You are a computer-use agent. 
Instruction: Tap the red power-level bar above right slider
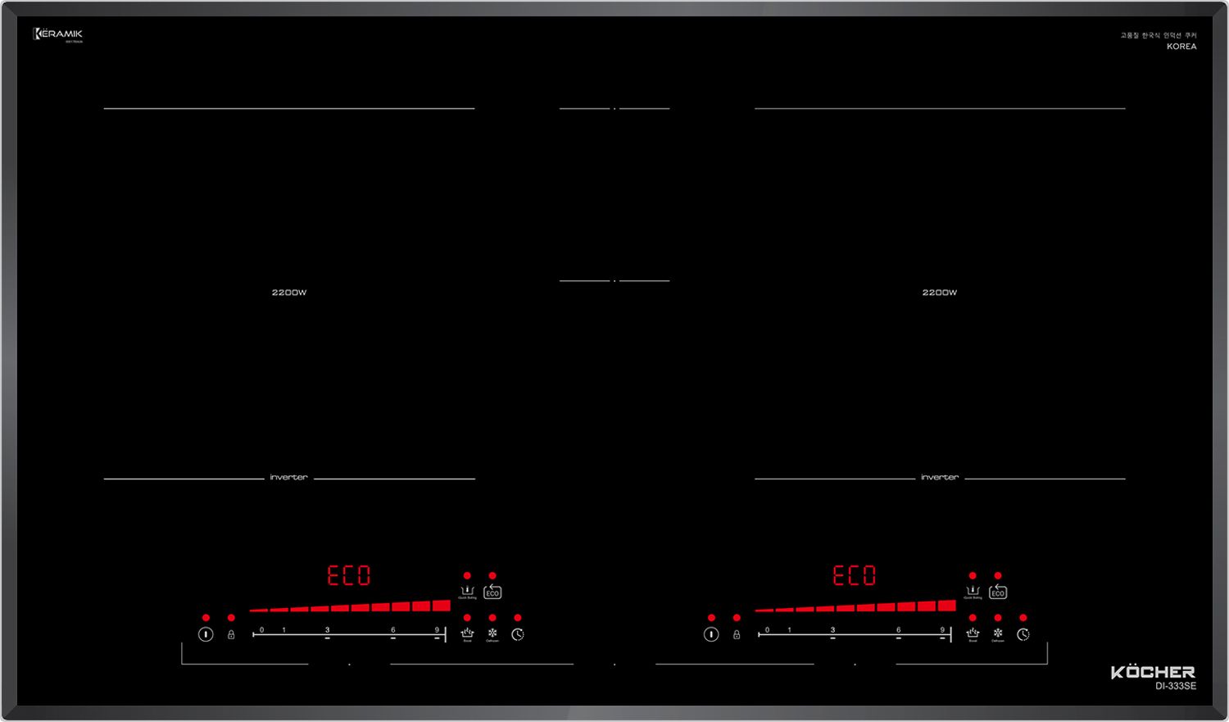click(855, 606)
